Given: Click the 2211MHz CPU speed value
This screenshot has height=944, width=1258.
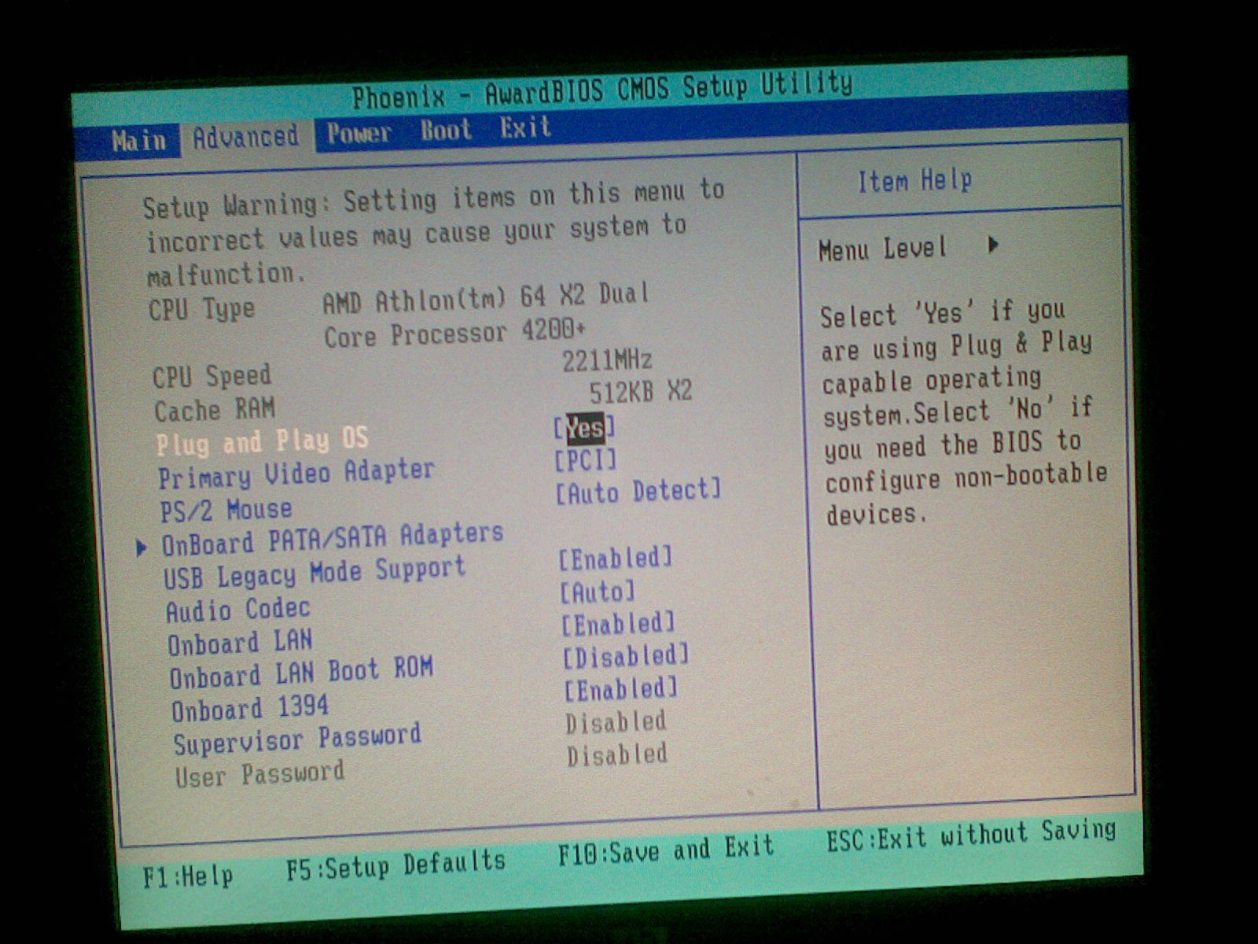Looking at the screenshot, I should pyautogui.click(x=607, y=360).
